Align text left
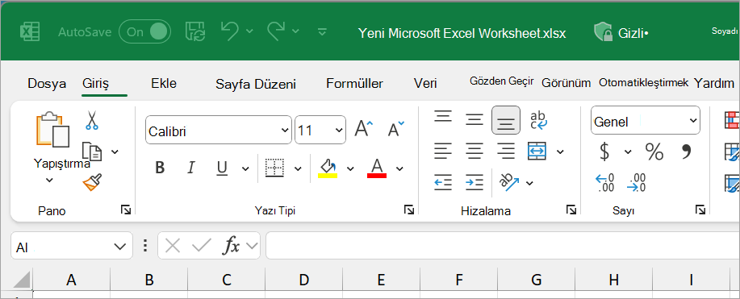Image resolution: width=740 pixels, height=299 pixels. click(x=443, y=152)
